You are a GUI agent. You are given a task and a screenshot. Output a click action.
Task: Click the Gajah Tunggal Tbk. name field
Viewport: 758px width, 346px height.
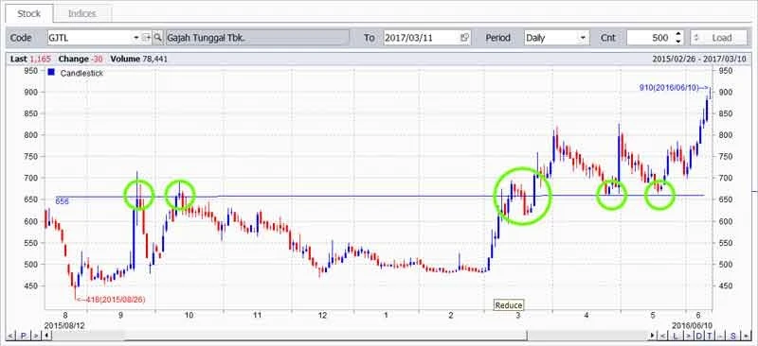(x=257, y=38)
